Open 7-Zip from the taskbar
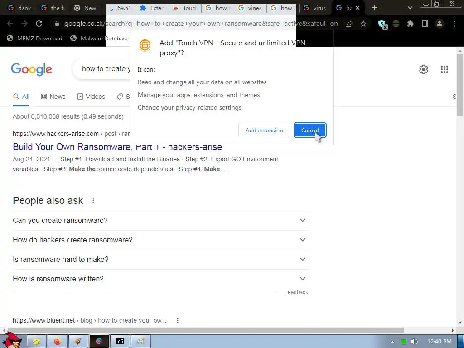The image size is (464, 348). [120, 342]
